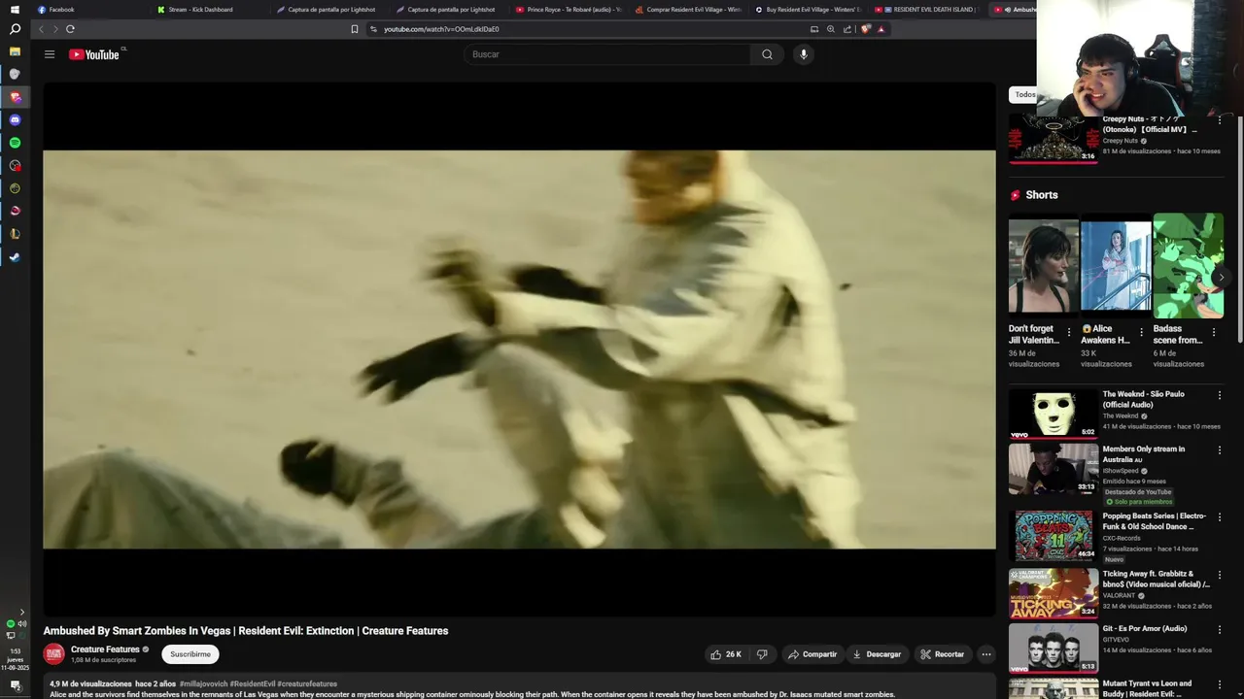Share the page via the address bar share icon
Image resolution: width=1244 pixels, height=699 pixels.
point(847,29)
